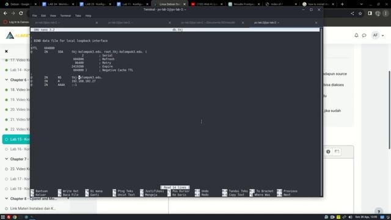Switch to the Moodle browser tab
This screenshot has height=220, width=391.
tap(244, 4)
